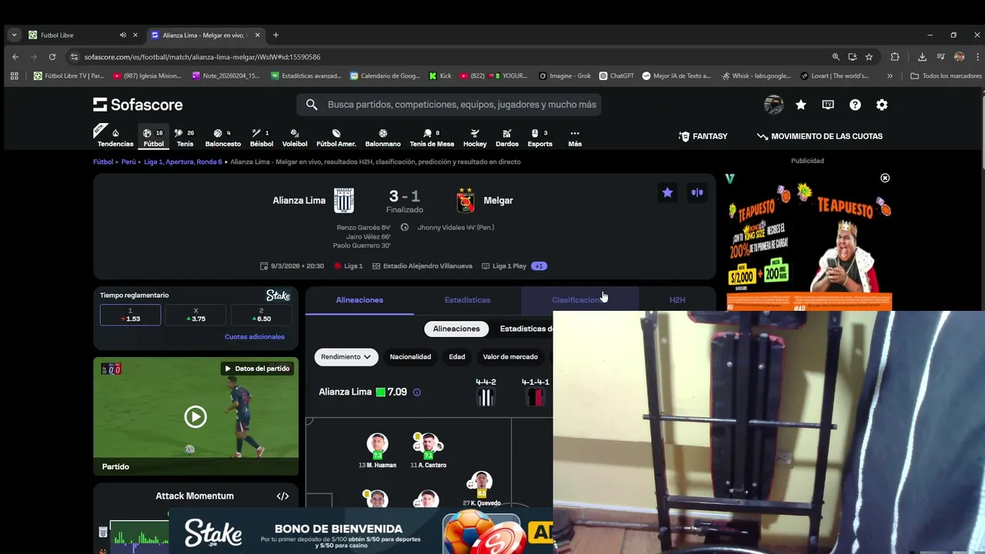Click the Melgar club crest
Screen dimensions: 985x554
466,200
